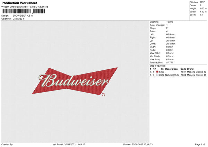Click the Stitches value 8137
The width and height of the screenshot is (208, 147).
(x=202, y=2)
